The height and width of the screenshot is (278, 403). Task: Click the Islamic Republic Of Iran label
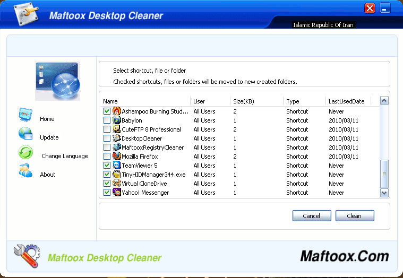[323, 25]
